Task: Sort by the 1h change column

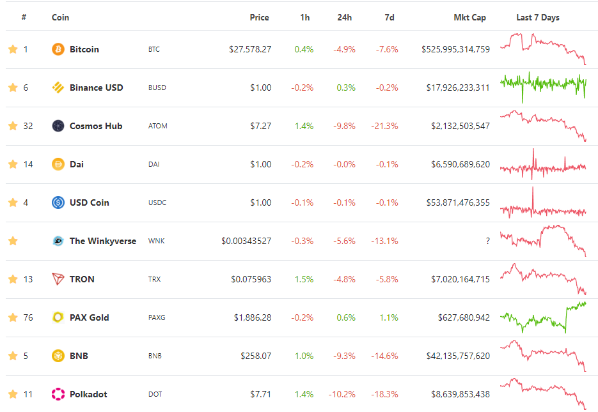Action: tap(304, 17)
